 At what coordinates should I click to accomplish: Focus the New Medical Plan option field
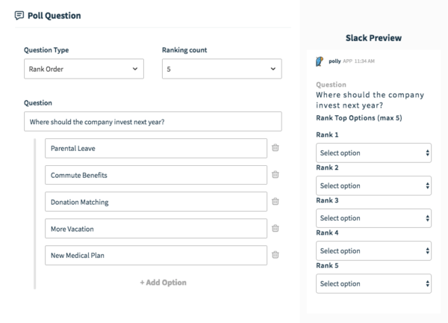point(155,256)
